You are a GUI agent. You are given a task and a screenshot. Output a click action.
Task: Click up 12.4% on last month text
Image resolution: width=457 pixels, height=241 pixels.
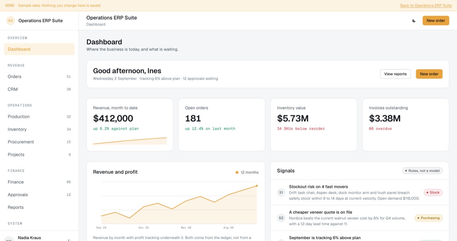[x=210, y=128]
